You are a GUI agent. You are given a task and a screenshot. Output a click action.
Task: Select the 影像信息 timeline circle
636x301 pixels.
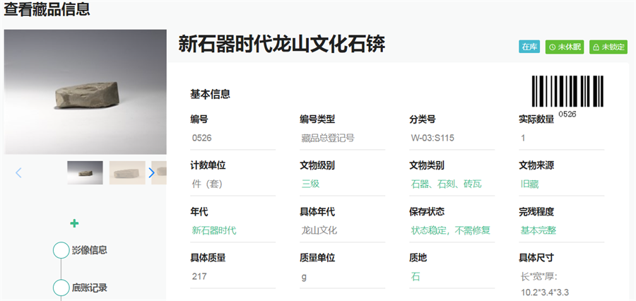(x=61, y=250)
